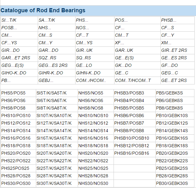Select the COM../HCOM.. series link
This screenshot has height=188, width=196.
[91, 80]
